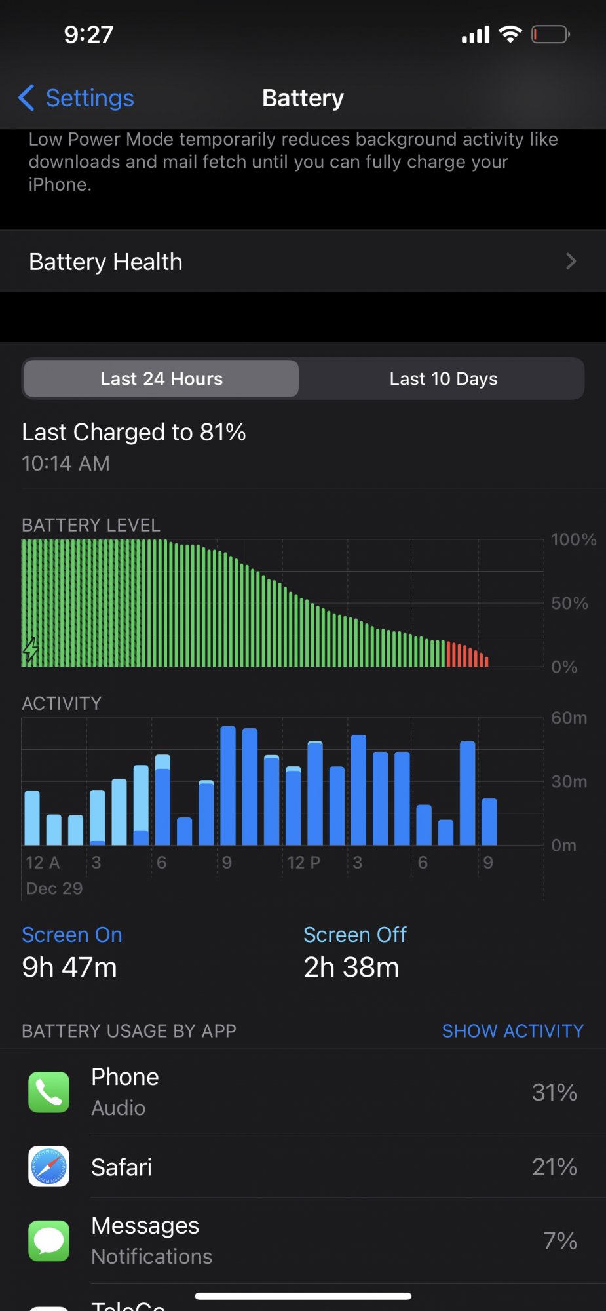
Task: Expand Phone Audio usage row
Action: tap(303, 1092)
